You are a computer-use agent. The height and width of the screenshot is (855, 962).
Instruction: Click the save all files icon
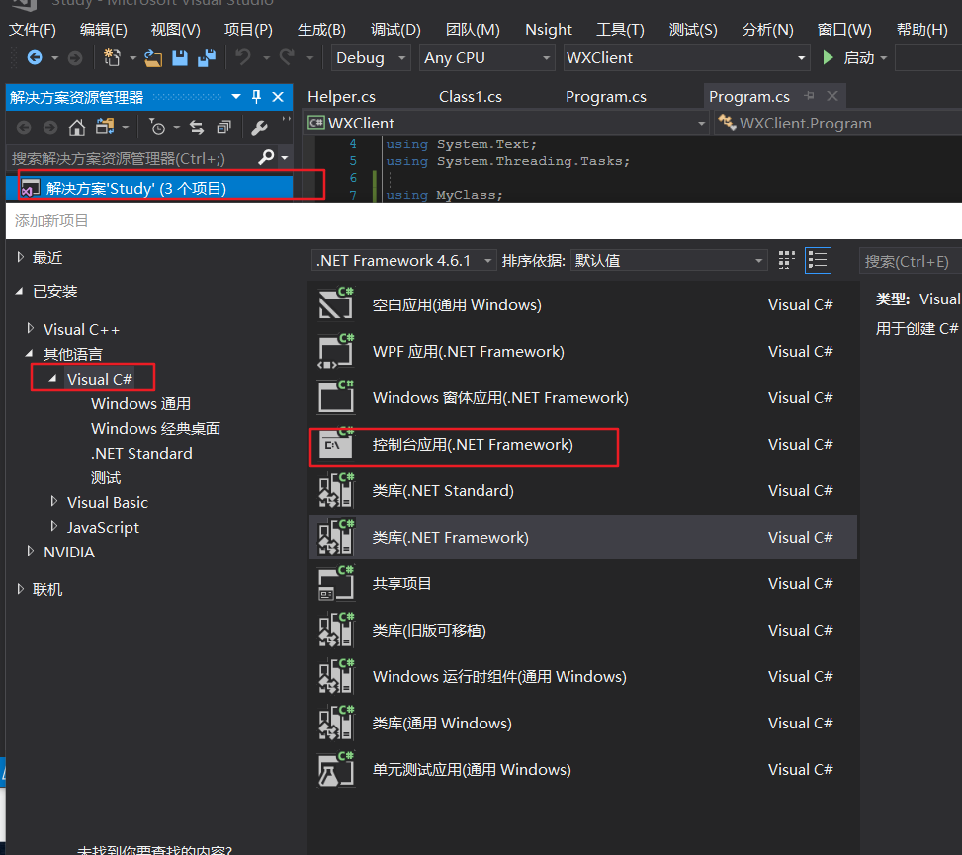206,58
